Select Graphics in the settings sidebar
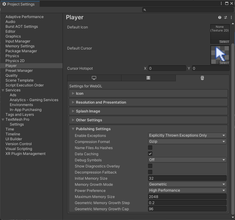 (x=13, y=36)
